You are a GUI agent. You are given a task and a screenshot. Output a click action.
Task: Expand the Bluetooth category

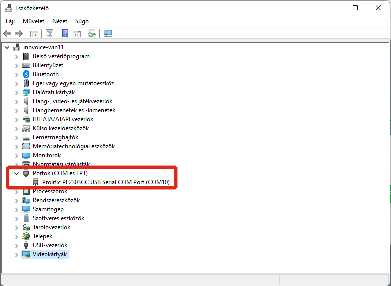coord(16,74)
